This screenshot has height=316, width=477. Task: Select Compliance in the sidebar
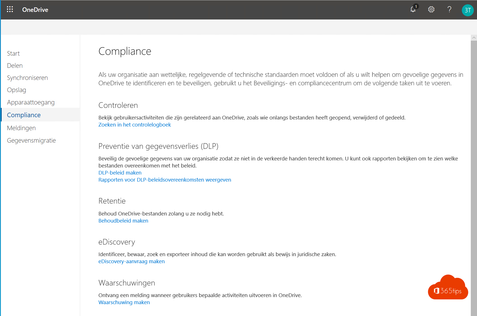40,115
